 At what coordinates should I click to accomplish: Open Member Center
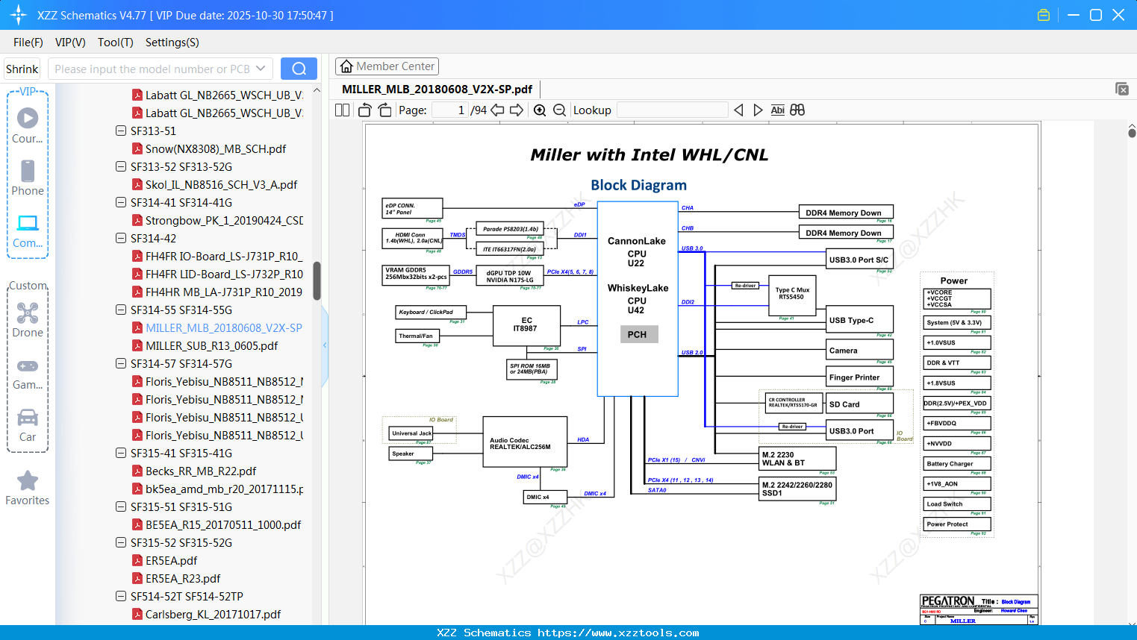(387, 66)
